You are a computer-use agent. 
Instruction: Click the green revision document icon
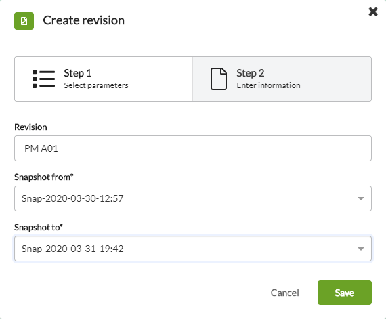[24, 21]
